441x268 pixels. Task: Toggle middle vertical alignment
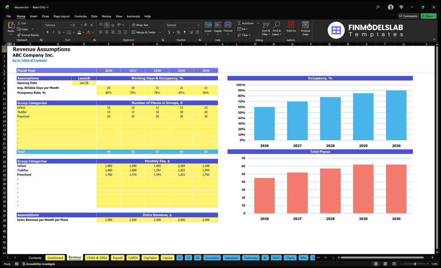[x=107, y=25]
